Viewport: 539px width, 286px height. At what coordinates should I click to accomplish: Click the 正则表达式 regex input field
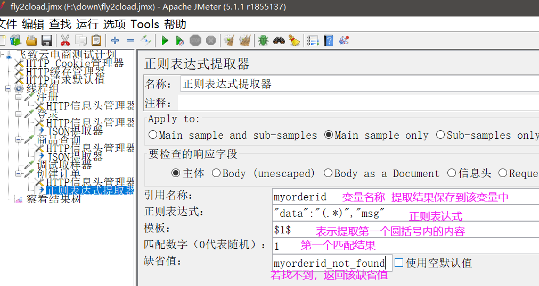(406, 213)
